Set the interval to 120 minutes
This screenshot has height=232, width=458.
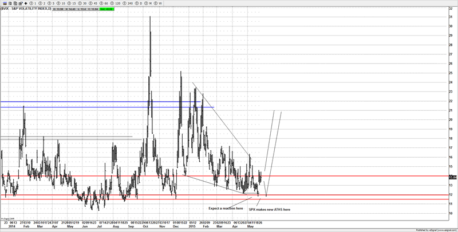116,3
